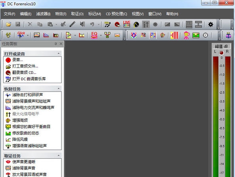235x177 pixels.
Task: Click the red vertical bars toolbar icon
Action: click(174, 35)
